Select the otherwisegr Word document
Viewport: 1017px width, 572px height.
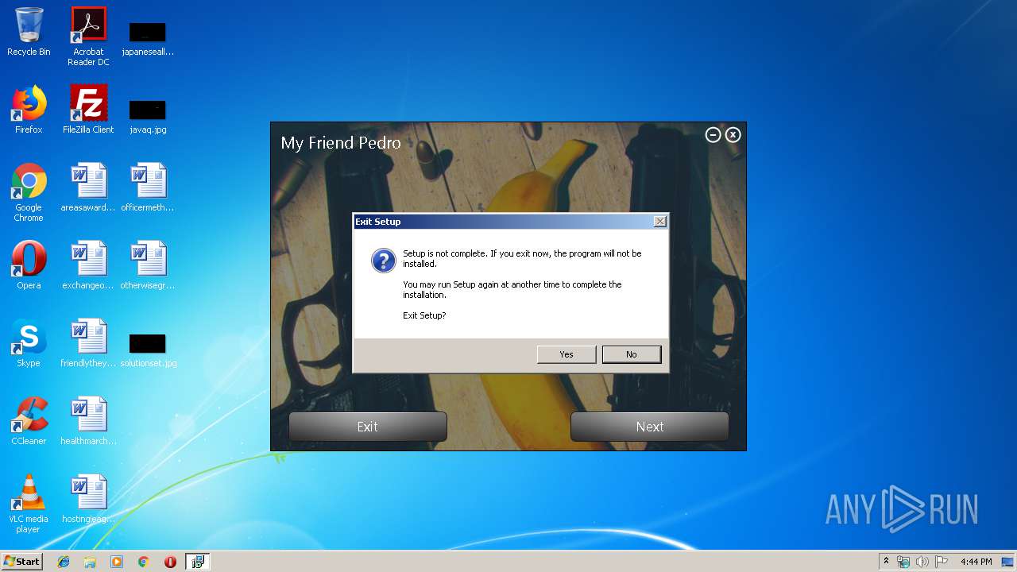point(148,265)
